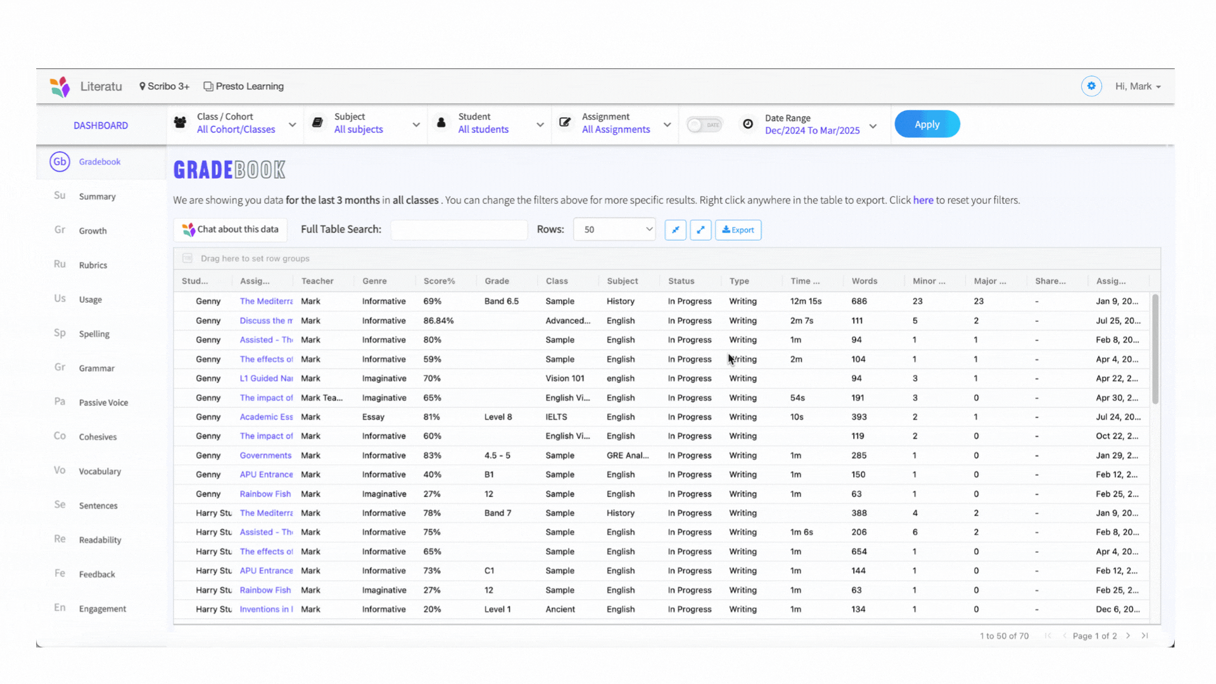Image resolution: width=1216 pixels, height=684 pixels.
Task: Switch to the Growth section
Action: tap(92, 231)
